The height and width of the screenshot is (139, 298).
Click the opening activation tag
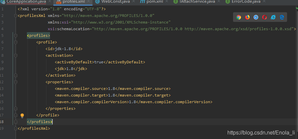(59, 55)
